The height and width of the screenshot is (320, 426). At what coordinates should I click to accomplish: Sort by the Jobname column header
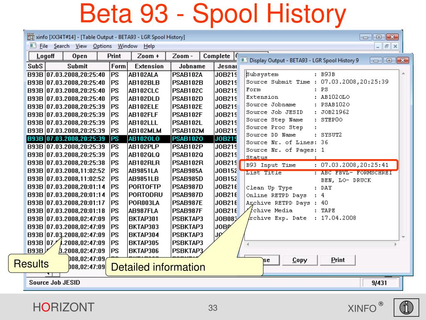[x=192, y=66]
